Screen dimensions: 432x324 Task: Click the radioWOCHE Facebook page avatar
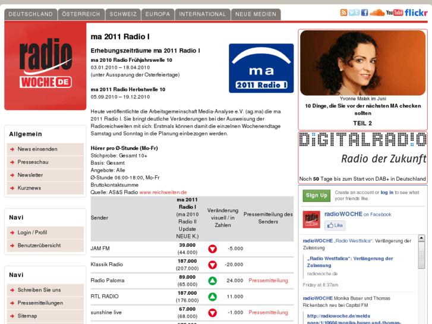point(311,219)
